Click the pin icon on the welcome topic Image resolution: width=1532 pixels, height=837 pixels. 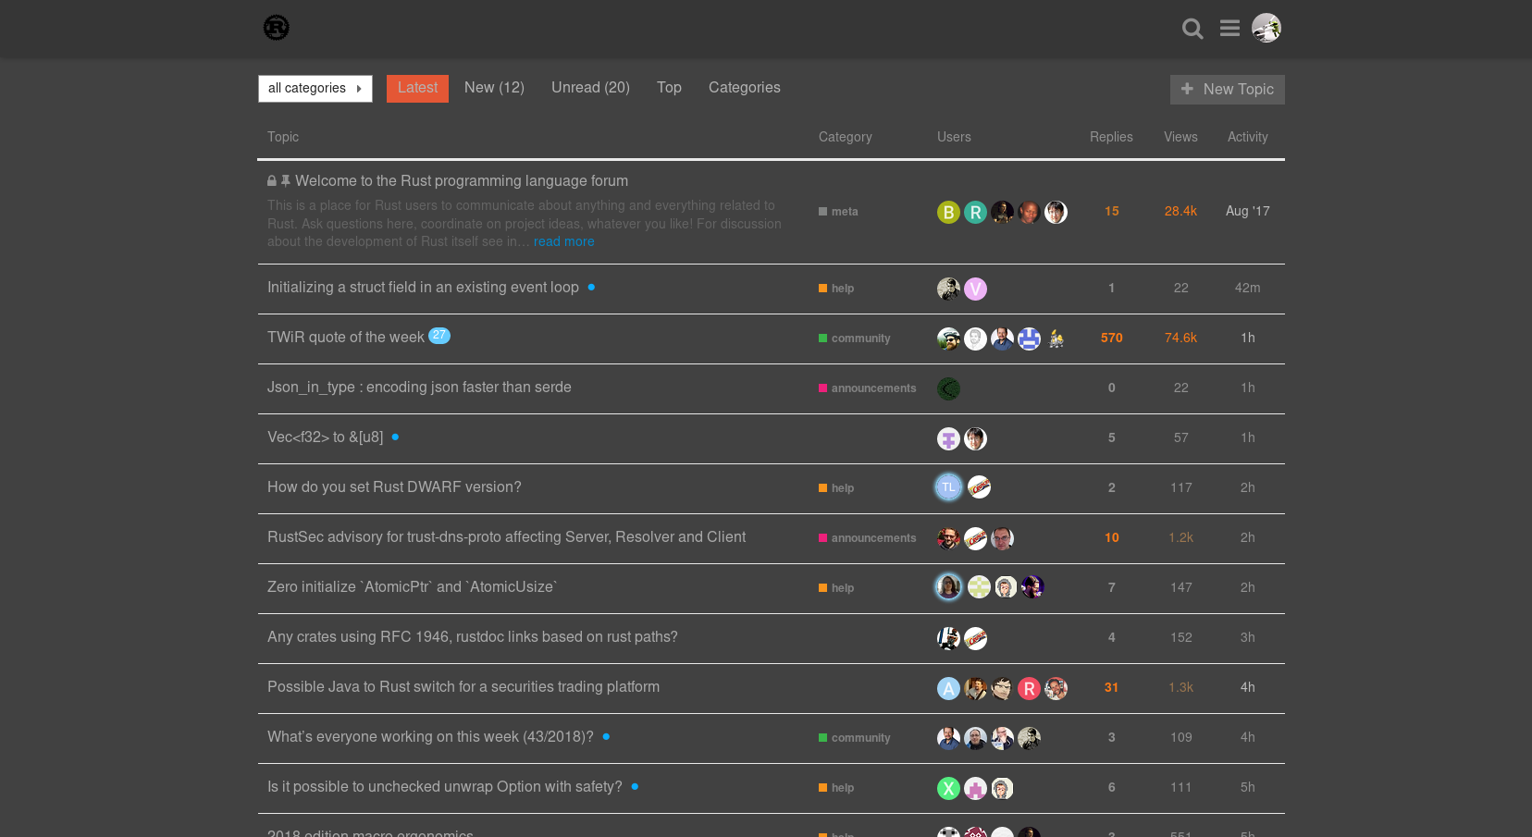click(287, 180)
